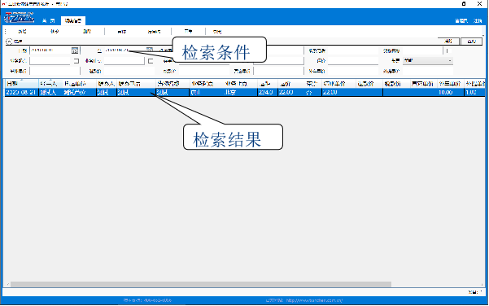Image resolution: width=489 pixels, height=306 pixels.
Task: Click the button left of the query button
Action: (x=448, y=42)
